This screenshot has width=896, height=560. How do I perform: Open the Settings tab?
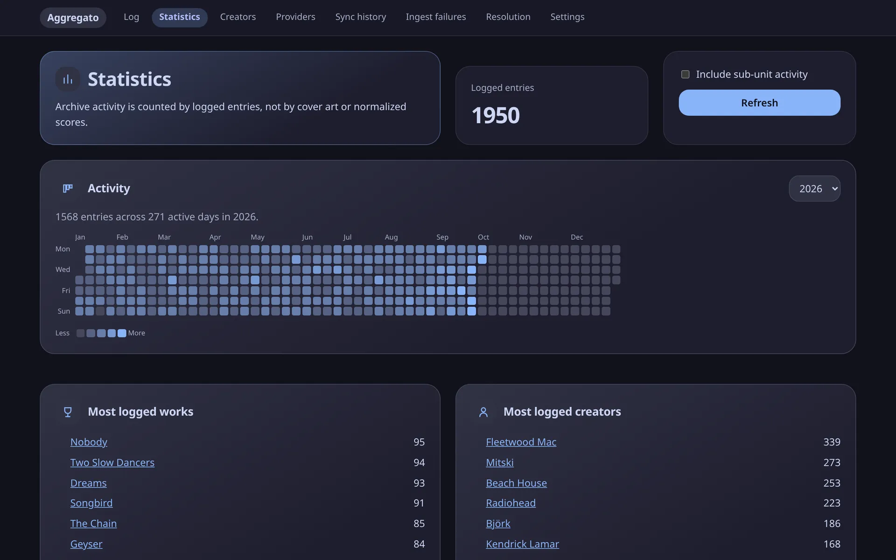click(x=567, y=17)
